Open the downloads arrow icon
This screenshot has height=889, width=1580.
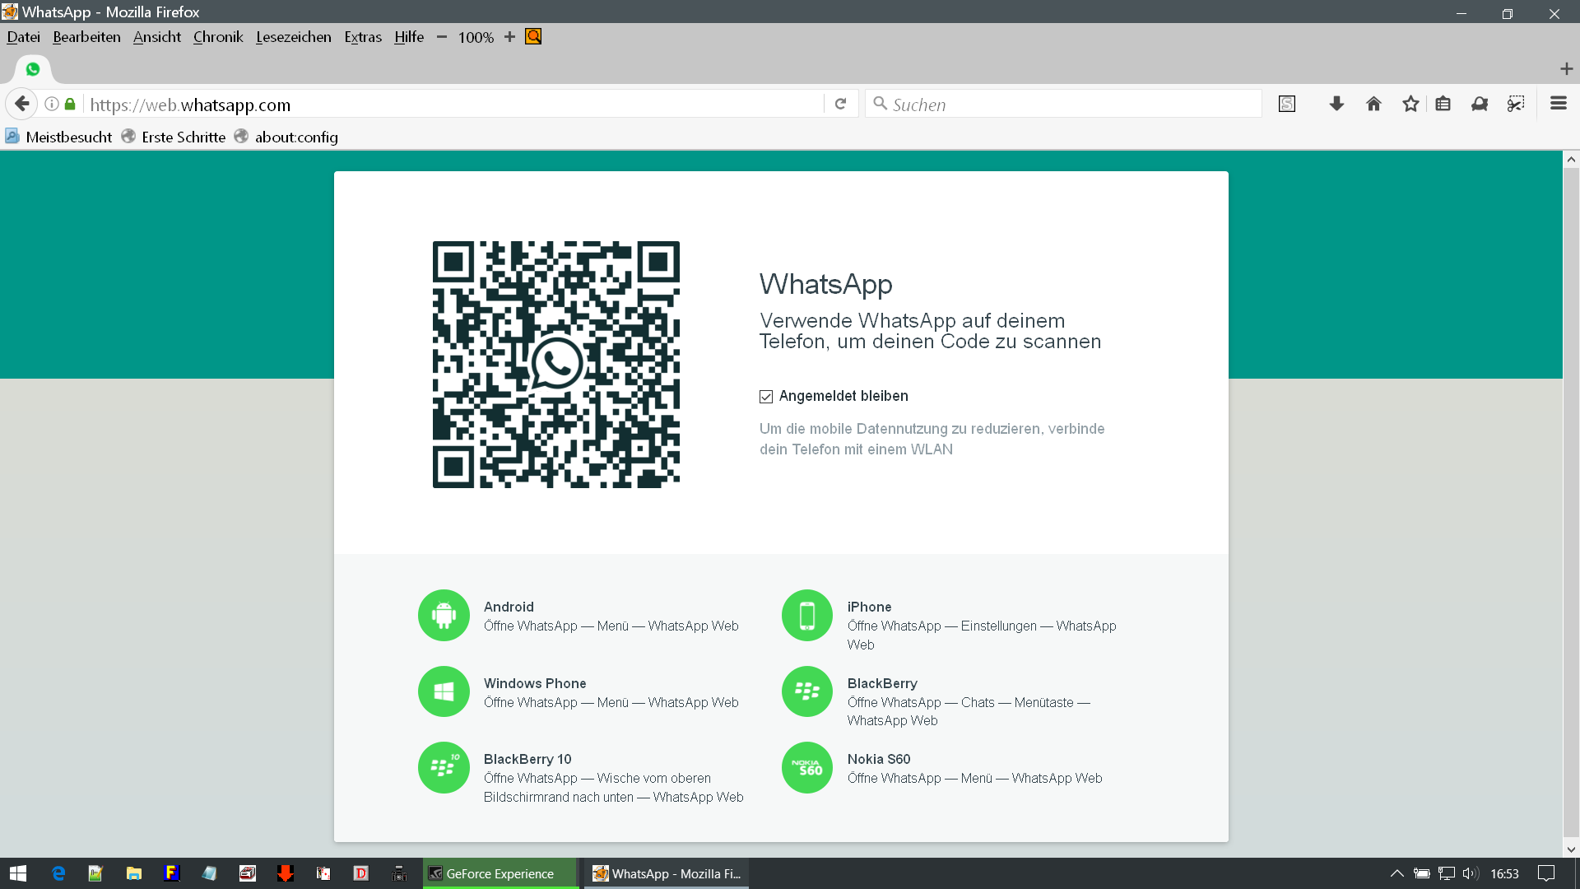1336,104
